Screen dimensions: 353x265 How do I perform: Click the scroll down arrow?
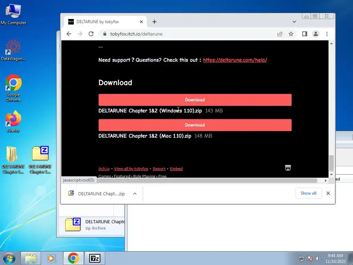331,175
